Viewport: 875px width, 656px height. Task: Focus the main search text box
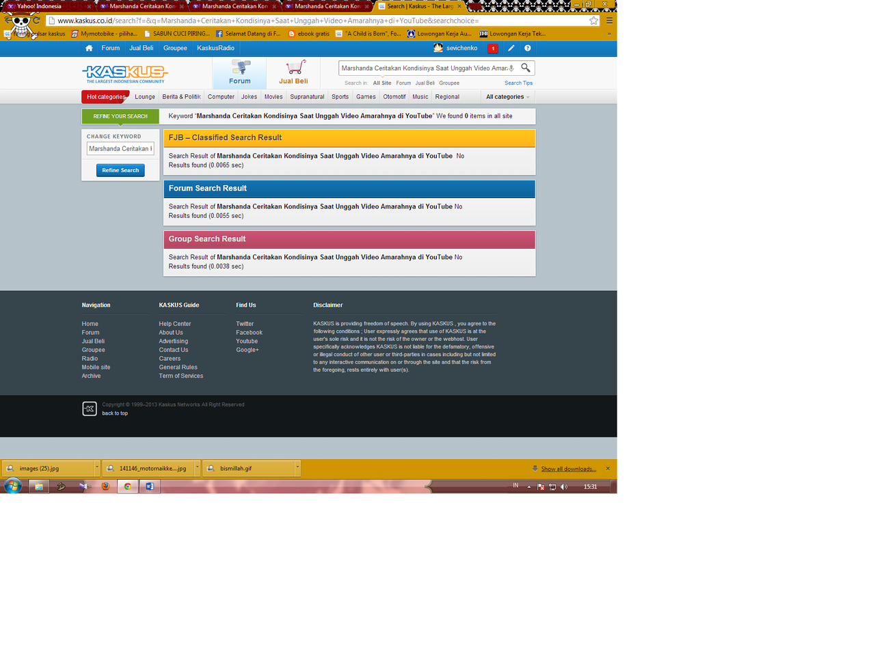(x=424, y=68)
